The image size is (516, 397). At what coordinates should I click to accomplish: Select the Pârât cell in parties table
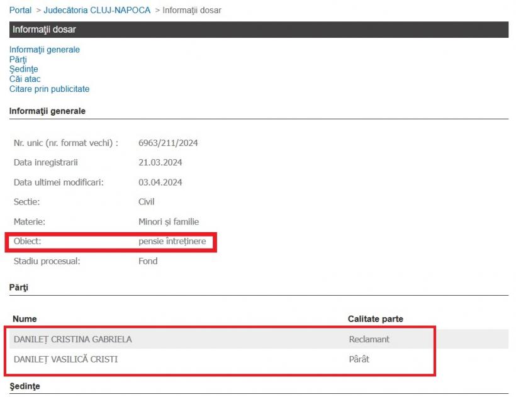359,359
